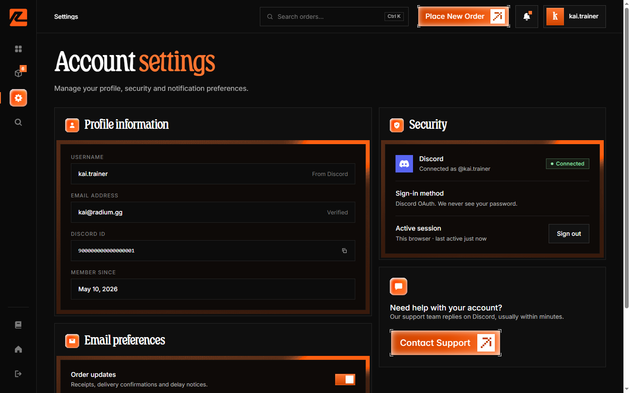The image size is (630, 393).
Task: Click the Connected status badge
Action: (567, 164)
